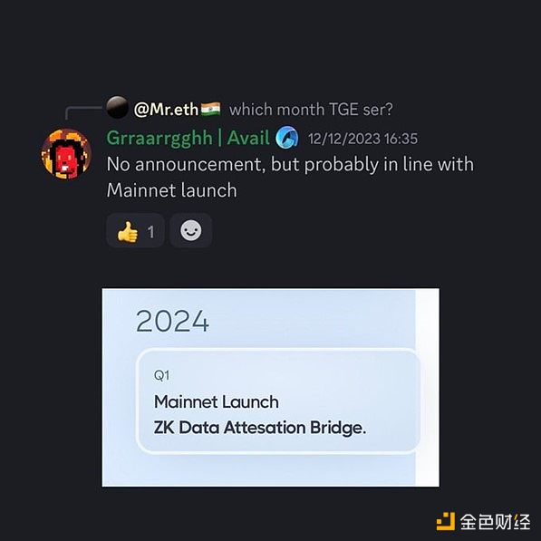Click the @Mr.eth mention

[166, 110]
